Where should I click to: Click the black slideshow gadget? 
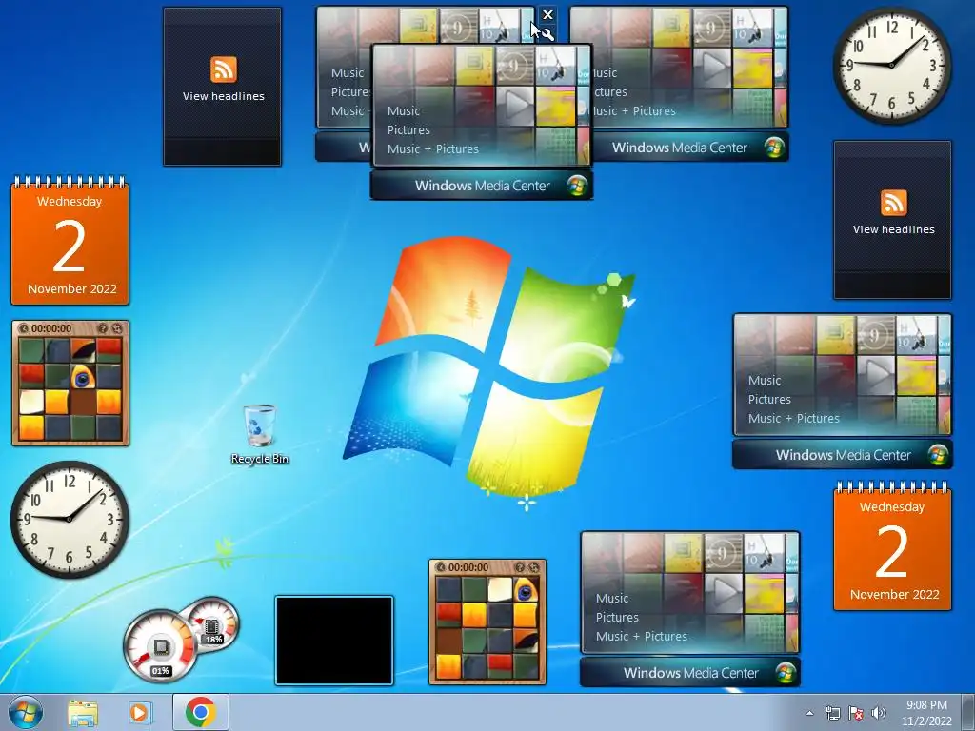[334, 641]
